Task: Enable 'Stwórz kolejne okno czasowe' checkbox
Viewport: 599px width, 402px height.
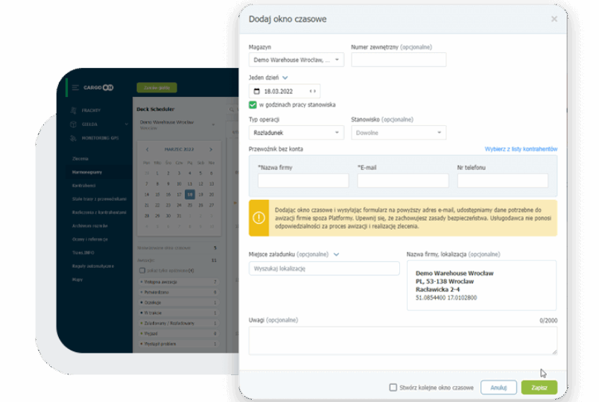Action: [x=393, y=387]
